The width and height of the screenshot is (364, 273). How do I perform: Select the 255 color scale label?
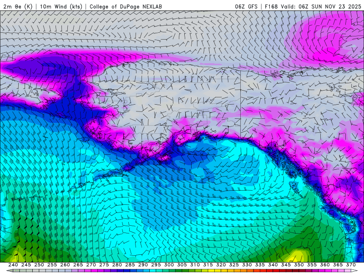click(52, 265)
